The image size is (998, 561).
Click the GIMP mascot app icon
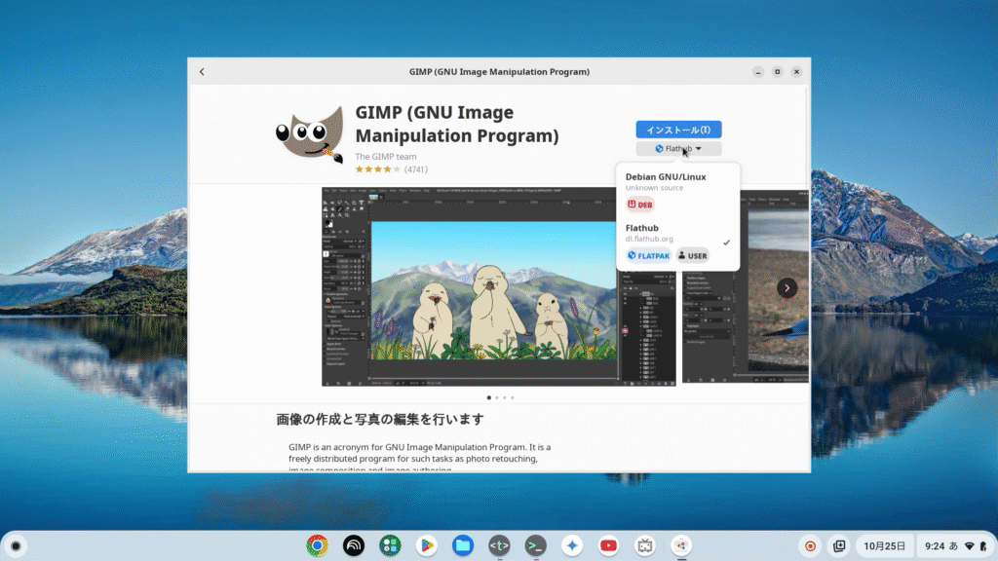click(x=310, y=134)
